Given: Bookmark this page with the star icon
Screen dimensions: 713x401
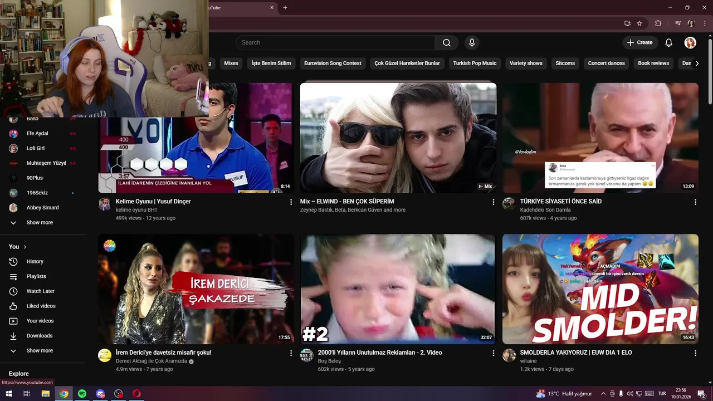Looking at the screenshot, I should click(x=639, y=23).
